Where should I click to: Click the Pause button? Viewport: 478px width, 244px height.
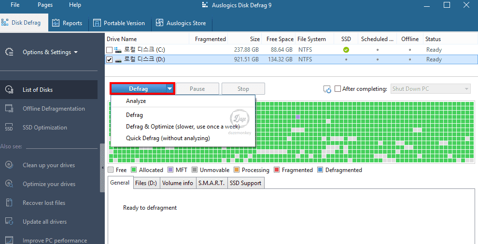click(197, 89)
